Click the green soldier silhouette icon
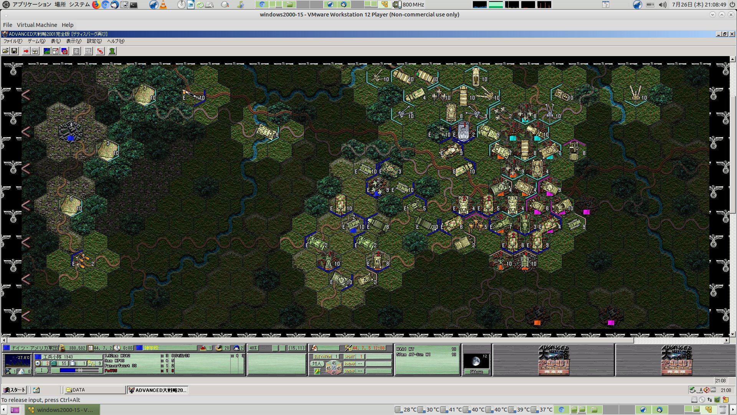This screenshot has width=737, height=415. 112,51
